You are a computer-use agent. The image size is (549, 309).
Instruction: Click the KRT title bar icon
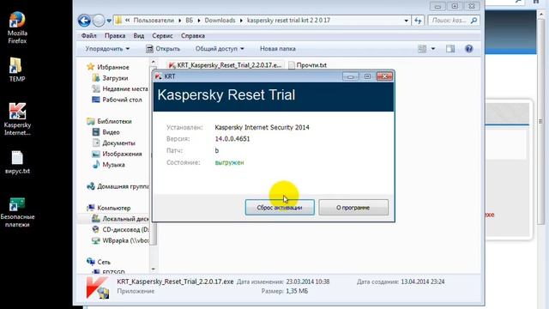click(x=158, y=76)
